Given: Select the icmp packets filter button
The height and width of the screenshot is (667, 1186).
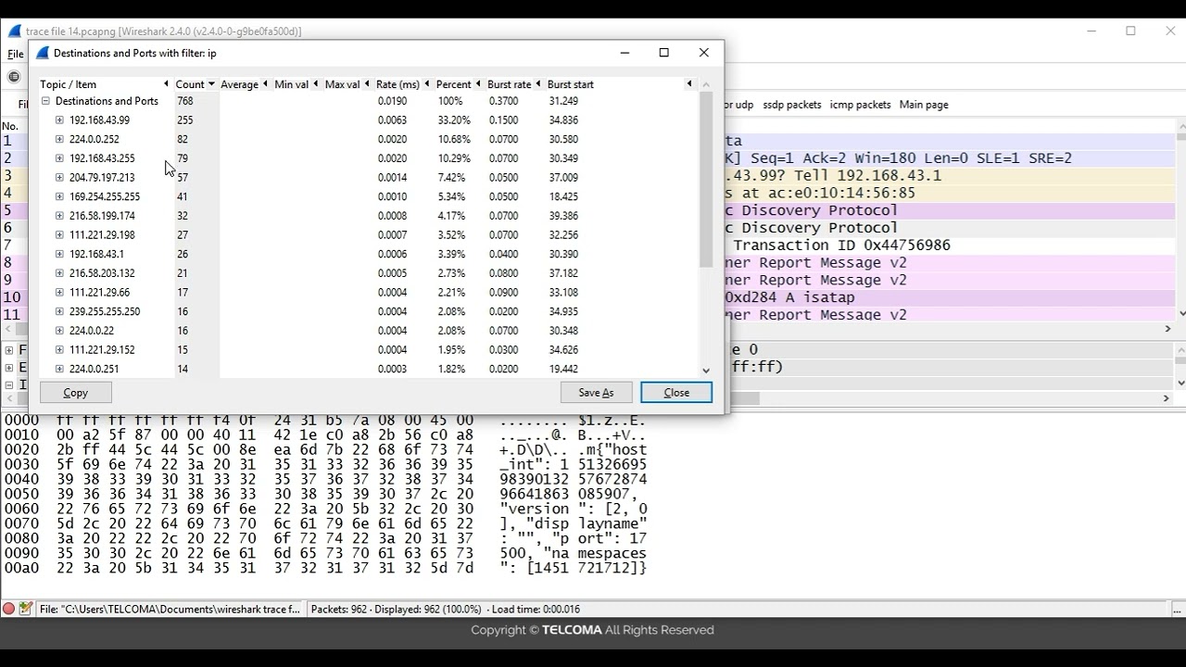Looking at the screenshot, I should click(x=860, y=105).
